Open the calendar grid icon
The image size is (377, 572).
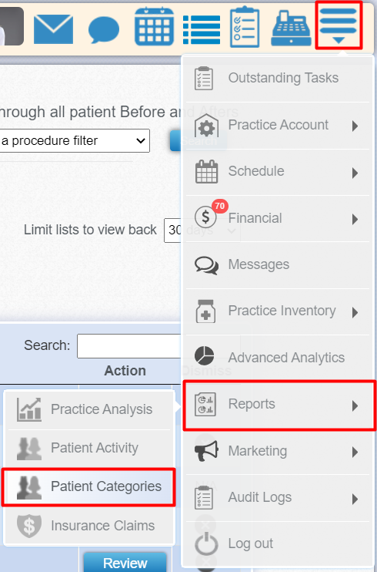[x=154, y=27]
